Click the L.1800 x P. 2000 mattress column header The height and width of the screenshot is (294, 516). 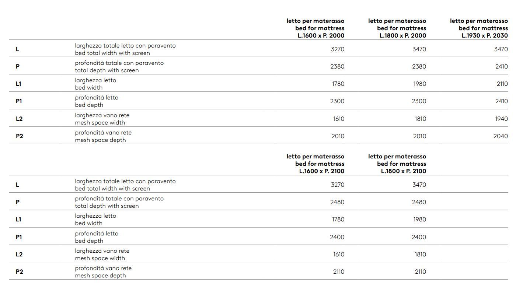pos(397,28)
